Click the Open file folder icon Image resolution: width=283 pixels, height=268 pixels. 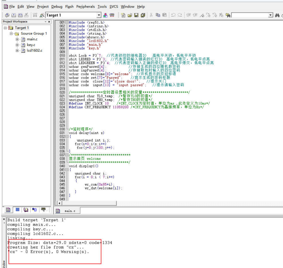[x=130, y=15]
